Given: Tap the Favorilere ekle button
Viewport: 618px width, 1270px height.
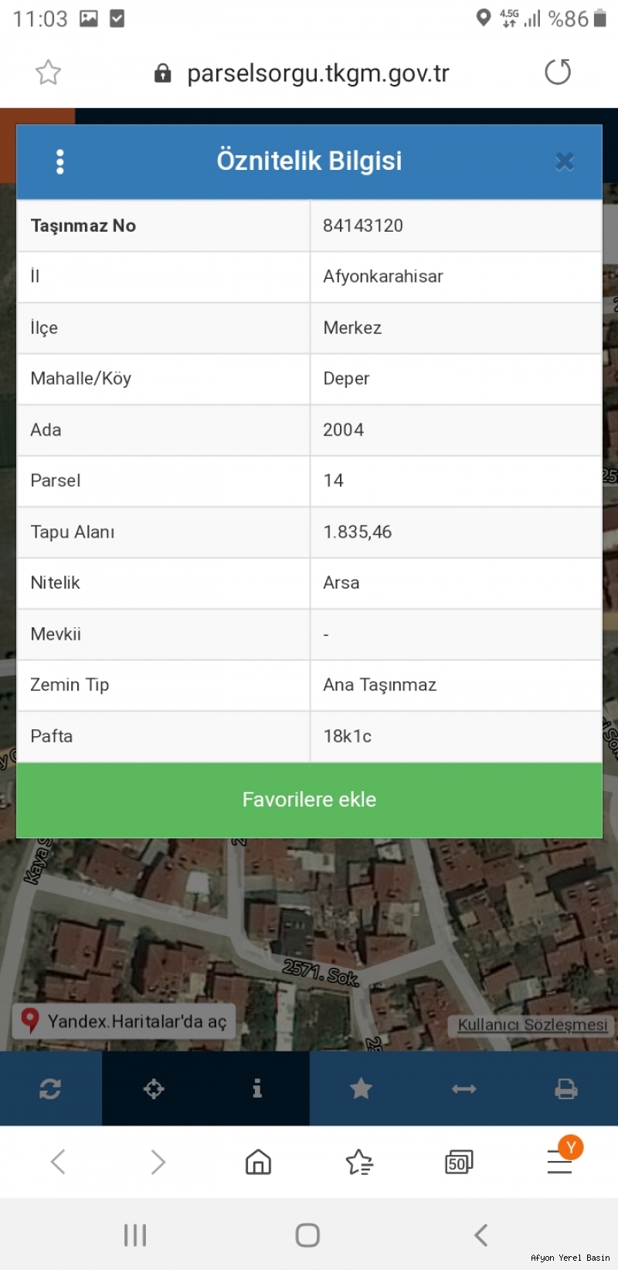Looking at the screenshot, I should pyautogui.click(x=309, y=800).
